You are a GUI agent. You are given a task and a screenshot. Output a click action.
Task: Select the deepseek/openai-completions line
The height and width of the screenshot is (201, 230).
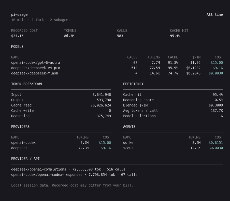[x=68, y=169]
